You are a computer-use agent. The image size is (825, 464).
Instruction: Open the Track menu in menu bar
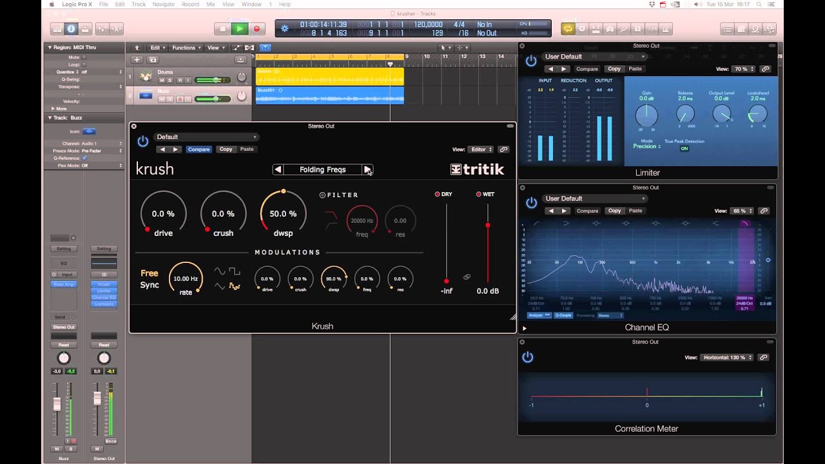[139, 5]
